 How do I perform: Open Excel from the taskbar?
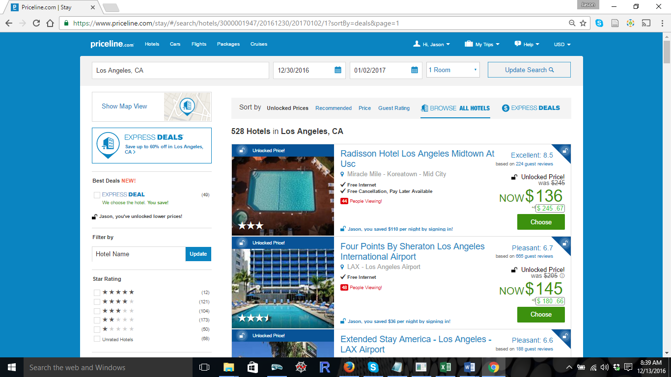coord(446,367)
